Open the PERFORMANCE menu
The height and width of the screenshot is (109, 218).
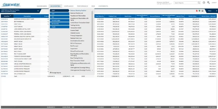coord(82,6)
